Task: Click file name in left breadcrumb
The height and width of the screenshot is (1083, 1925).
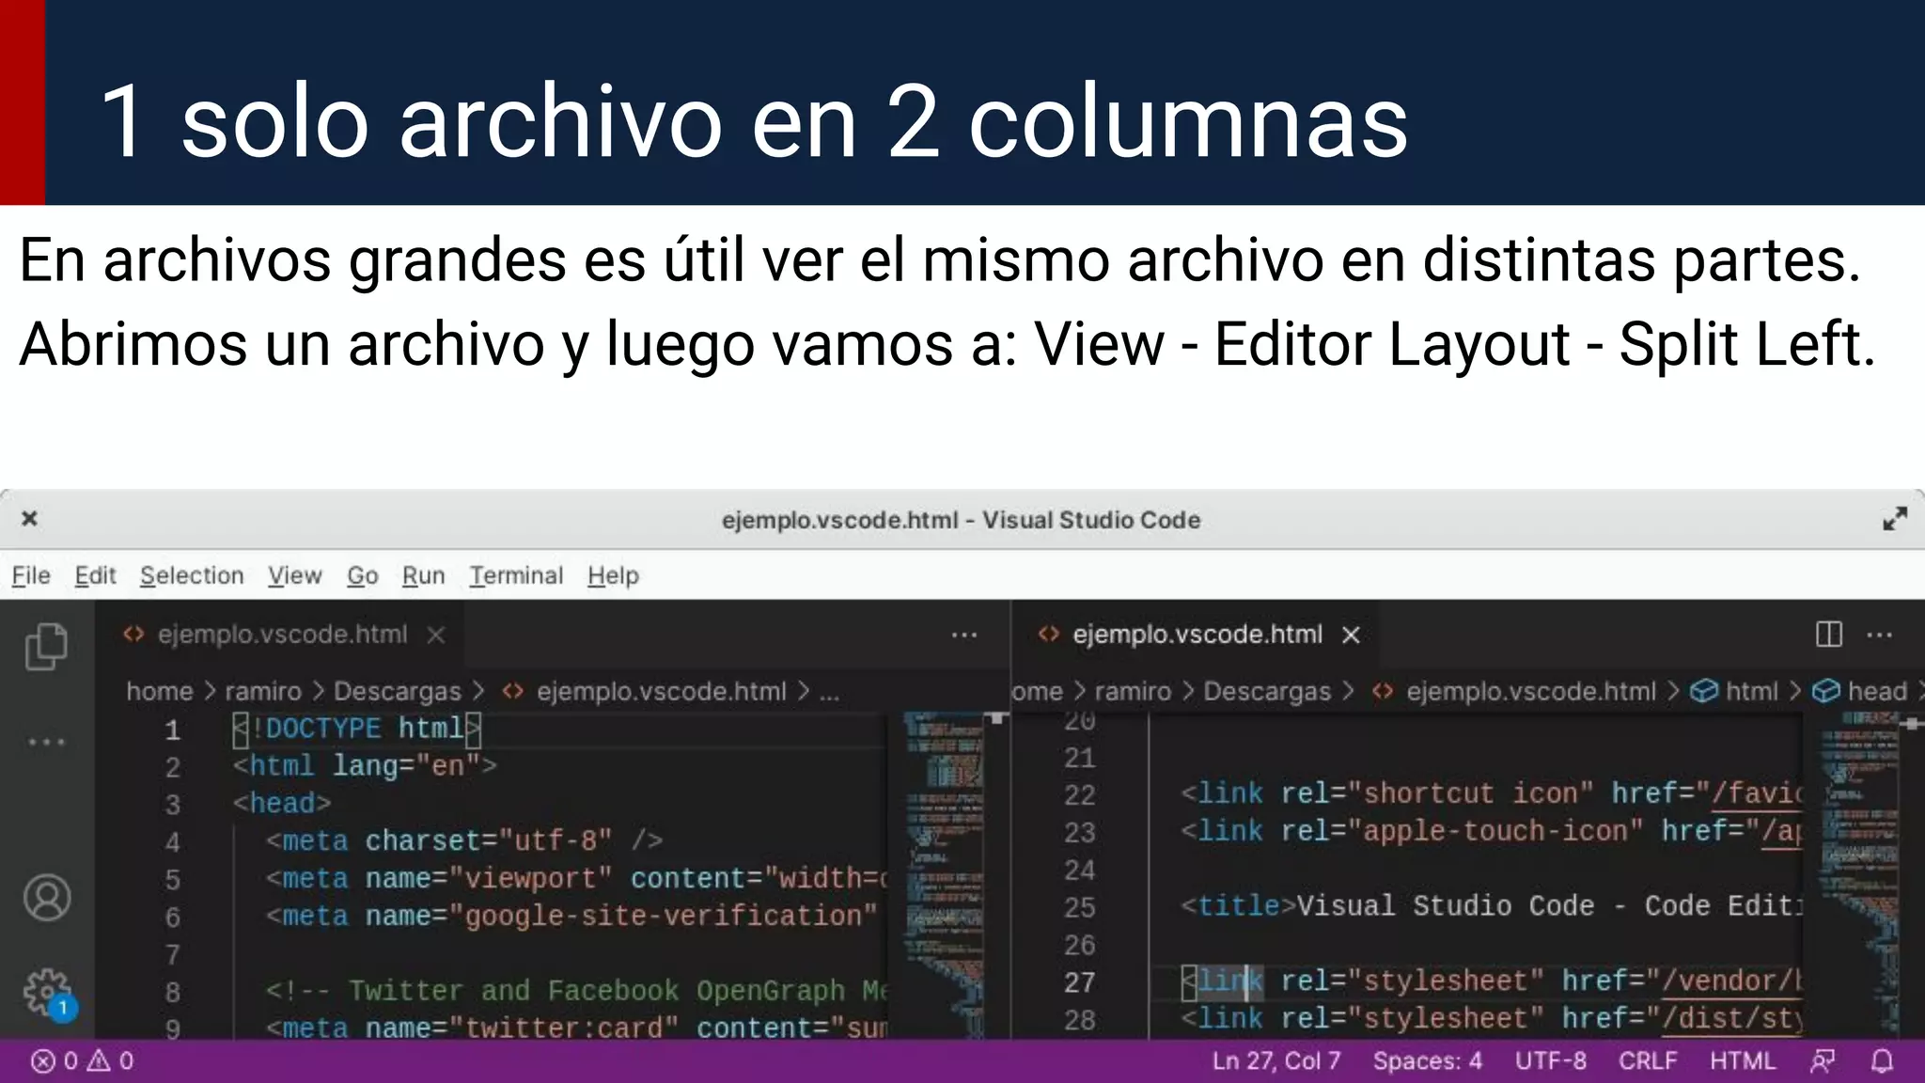Action: 661,692
